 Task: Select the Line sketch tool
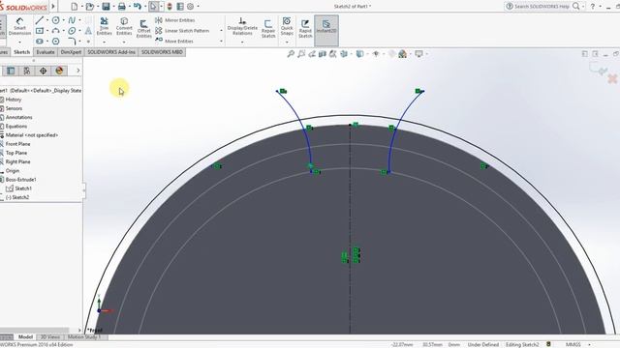click(39, 20)
